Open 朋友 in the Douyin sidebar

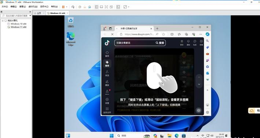(x=107, y=83)
